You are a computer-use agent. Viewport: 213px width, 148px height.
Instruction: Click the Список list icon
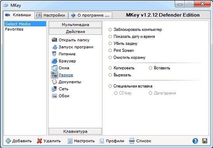coord(132,141)
